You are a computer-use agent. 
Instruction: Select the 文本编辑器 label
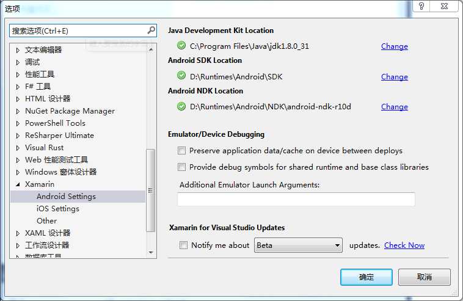[43, 50]
